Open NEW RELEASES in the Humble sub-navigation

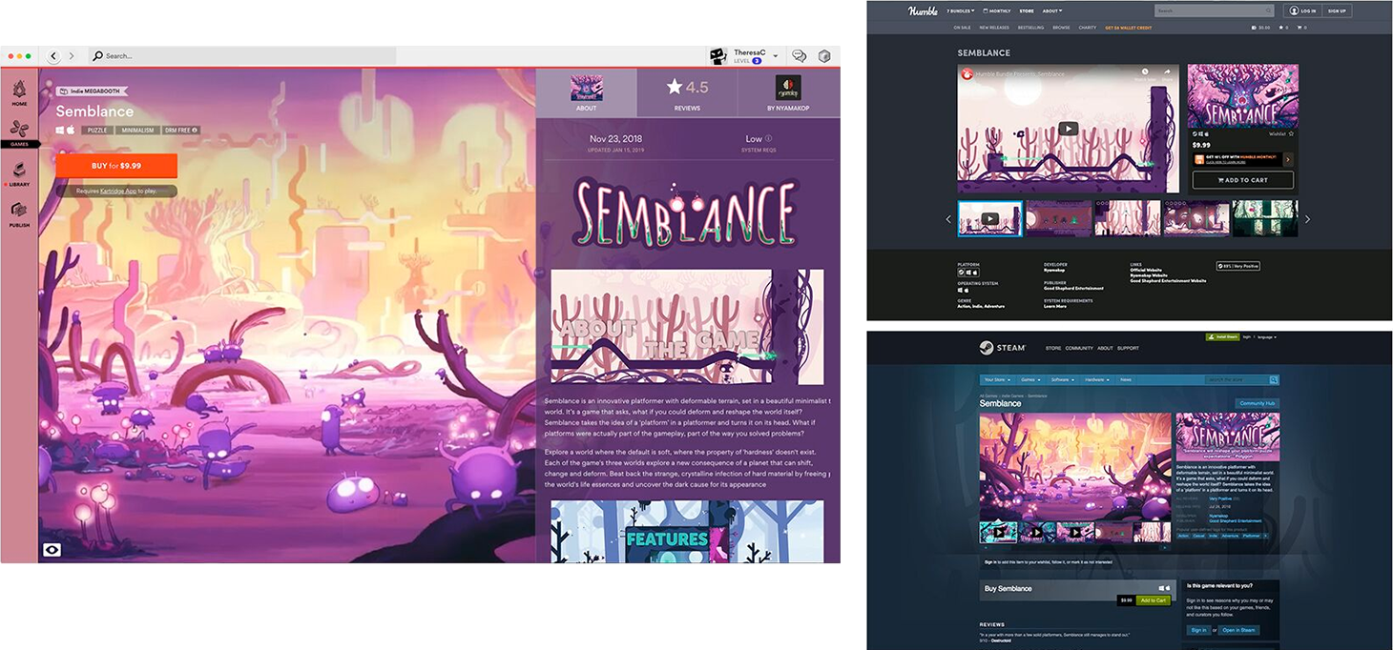[x=994, y=28]
